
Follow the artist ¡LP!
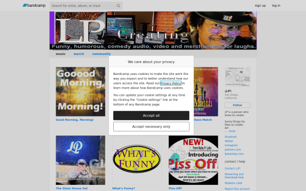pyautogui.click(x=237, y=105)
